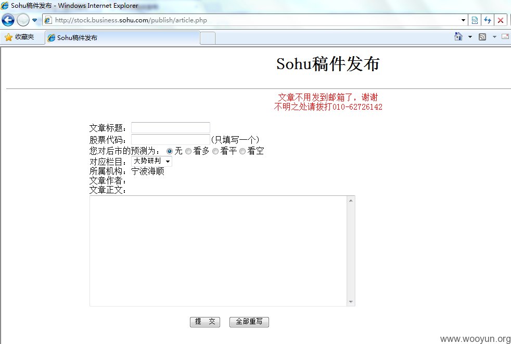
Task: Click the red 文章不用发到邮箱了 notice
Action: coord(328,97)
